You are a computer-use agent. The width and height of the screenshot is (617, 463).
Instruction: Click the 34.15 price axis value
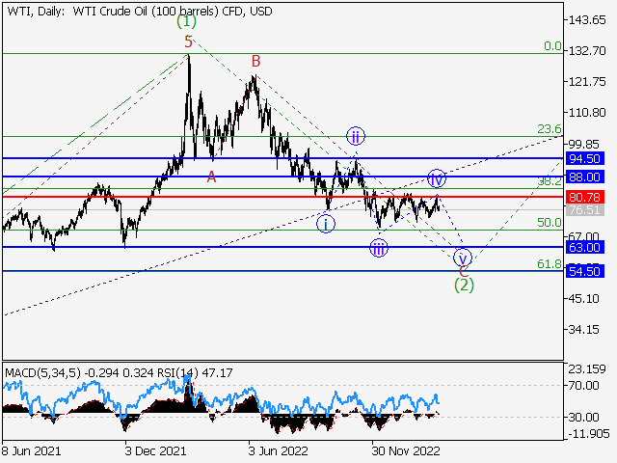(x=585, y=330)
